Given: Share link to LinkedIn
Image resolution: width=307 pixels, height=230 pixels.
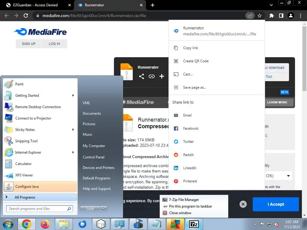Looking at the screenshot, I should pos(216,168).
